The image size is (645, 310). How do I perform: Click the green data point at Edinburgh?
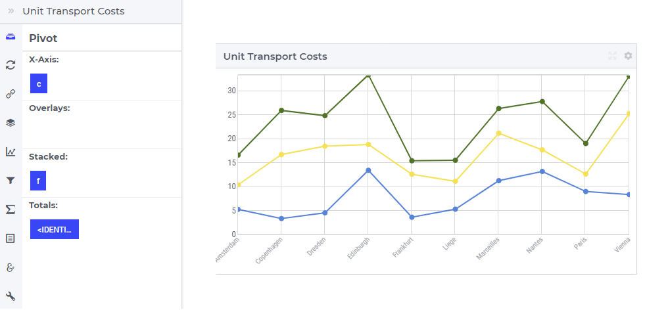click(x=368, y=76)
